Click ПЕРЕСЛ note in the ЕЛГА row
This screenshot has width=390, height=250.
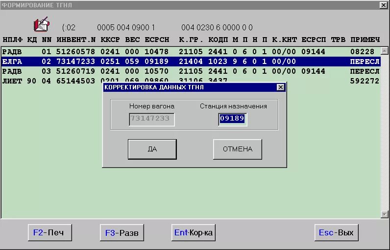[x=365, y=62]
